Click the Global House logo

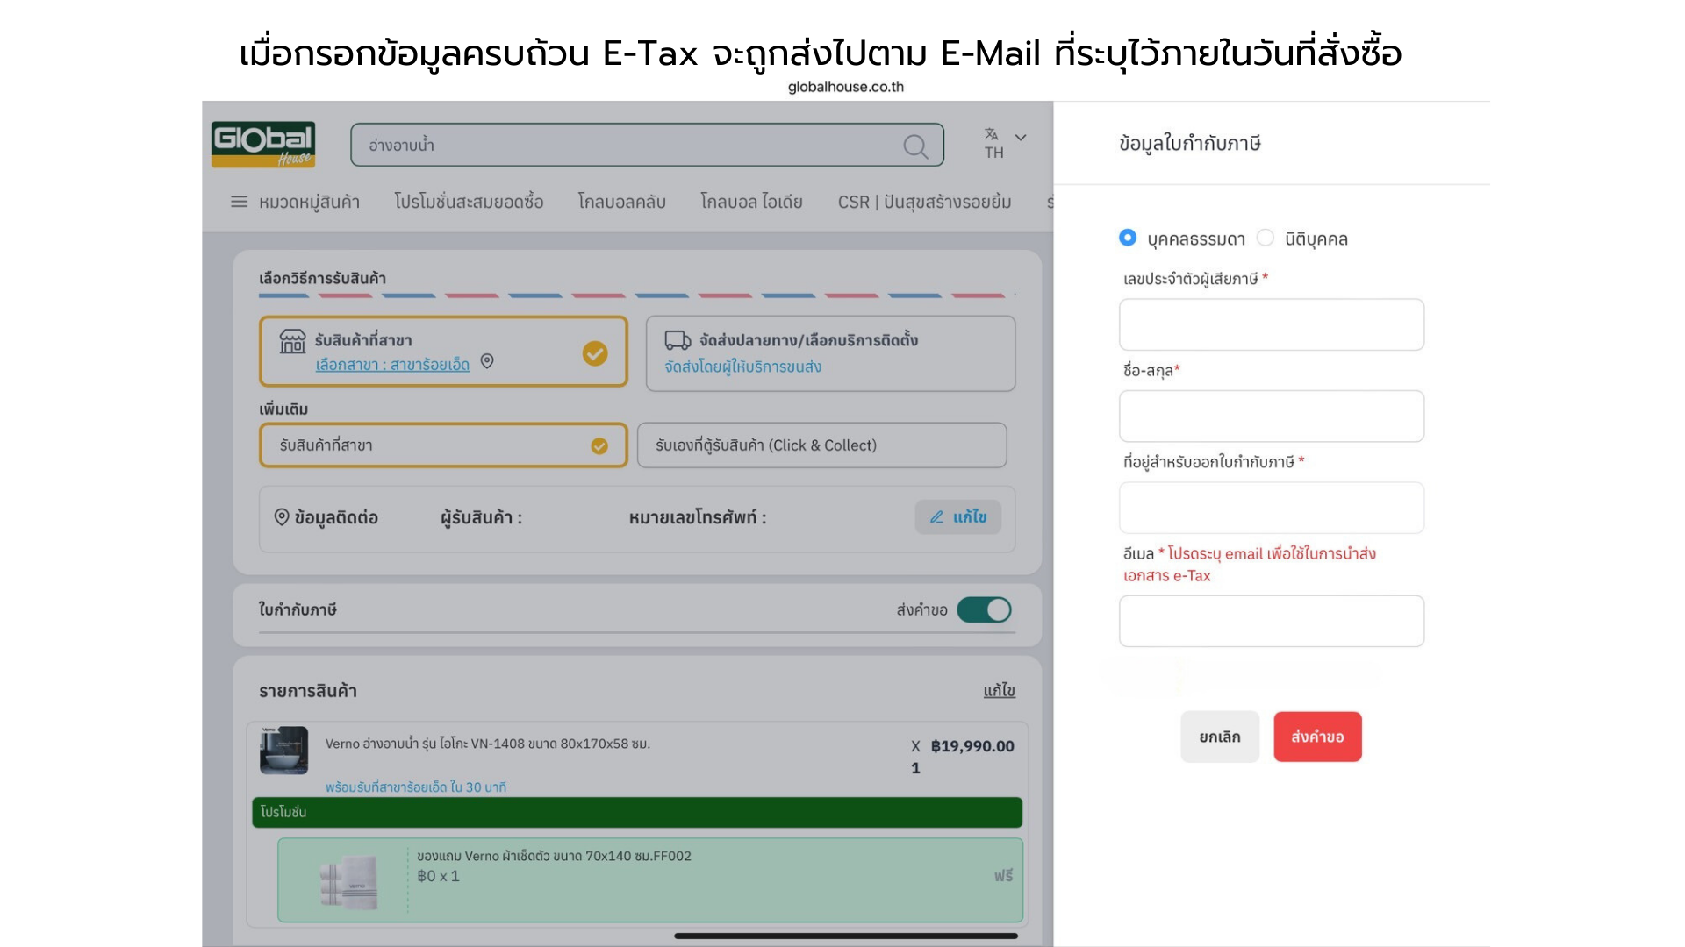tap(263, 144)
